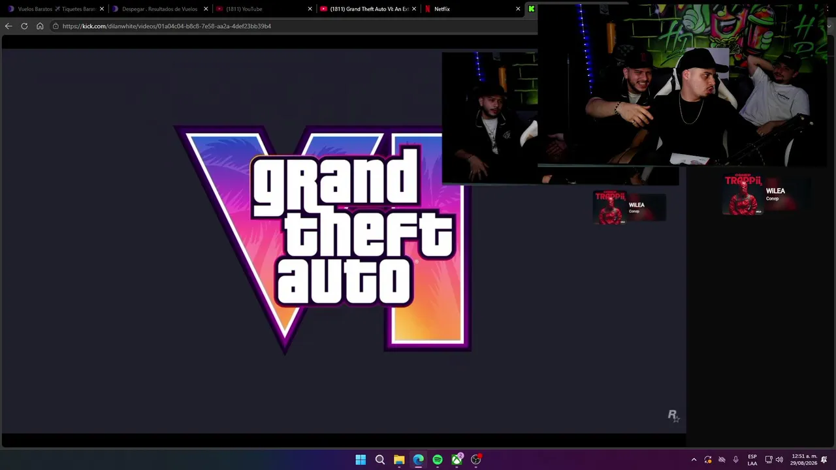836x470 pixels.
Task: Open the browser home page
Action: [40, 26]
